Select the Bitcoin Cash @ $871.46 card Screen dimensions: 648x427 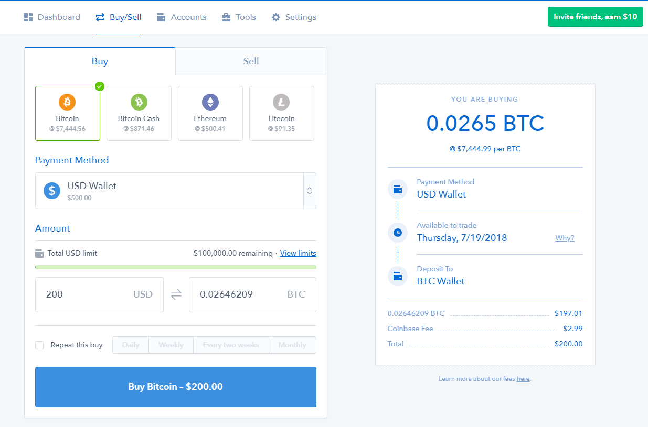[x=139, y=114]
